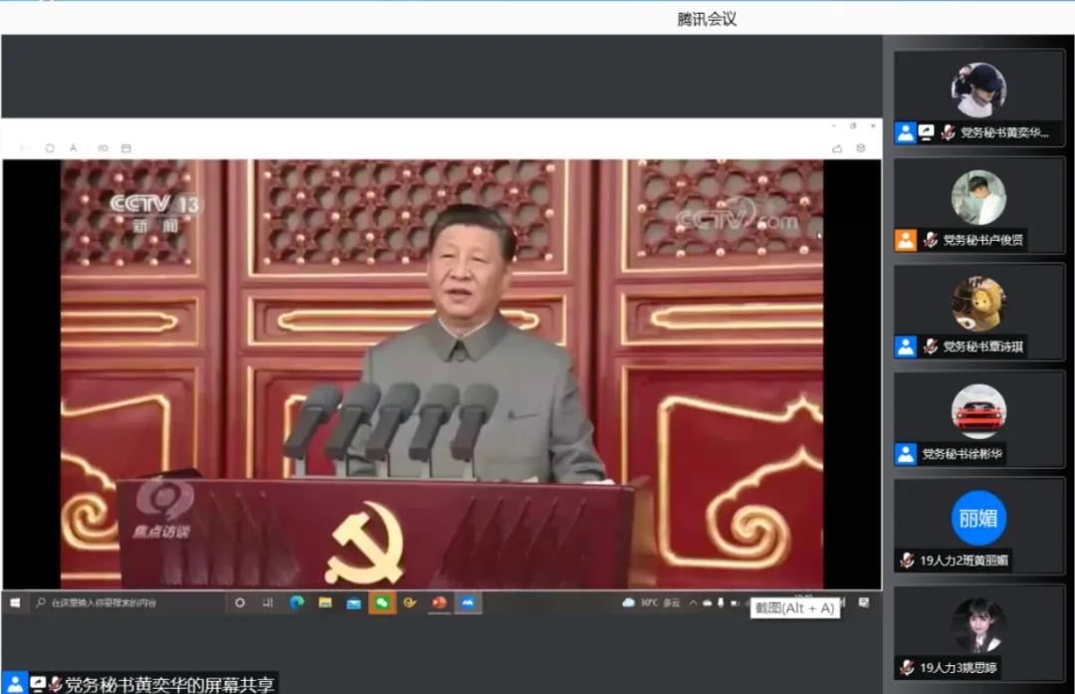Open Microsoft Edge from the taskbar
Viewport: 1075px width, 694px height.
click(x=298, y=601)
